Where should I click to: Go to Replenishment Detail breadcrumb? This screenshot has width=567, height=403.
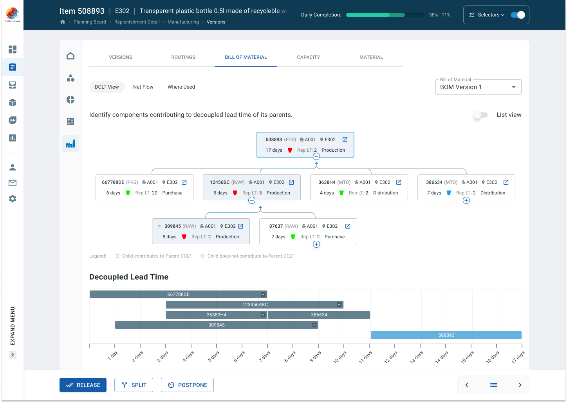(x=137, y=22)
